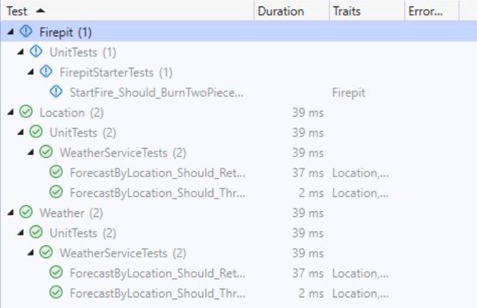Image resolution: width=477 pixels, height=308 pixels.
Task: Select StartFire_Should_BurnTwoPiece test row
Action: [156, 92]
